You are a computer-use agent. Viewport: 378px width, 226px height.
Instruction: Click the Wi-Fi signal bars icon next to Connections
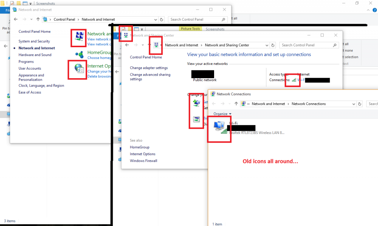294,80
